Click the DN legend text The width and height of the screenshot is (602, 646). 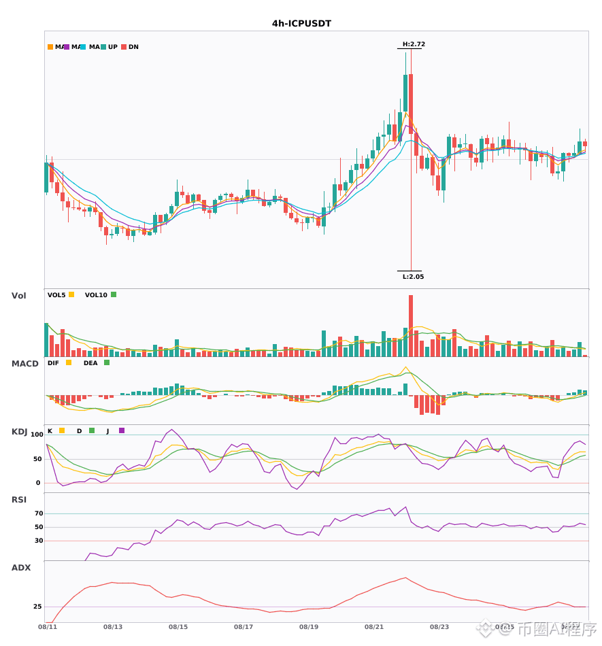coord(133,47)
